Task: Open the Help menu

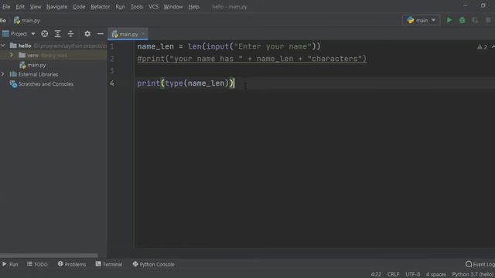Action: [x=193, y=7]
